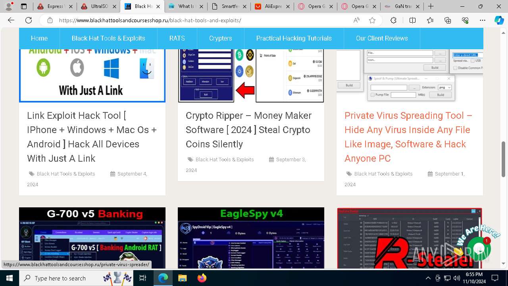Screen dimensions: 508x286
Task: Open Collections in the Edge toolbar
Action: click(448, 20)
